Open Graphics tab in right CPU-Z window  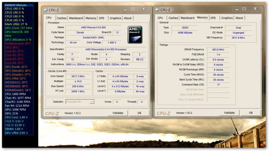coord(227,18)
